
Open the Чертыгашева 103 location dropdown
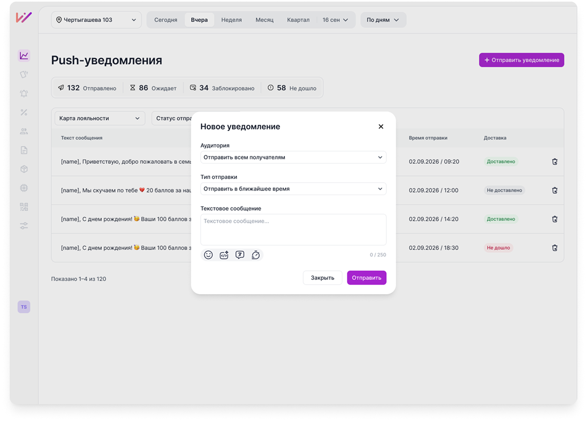click(x=96, y=20)
